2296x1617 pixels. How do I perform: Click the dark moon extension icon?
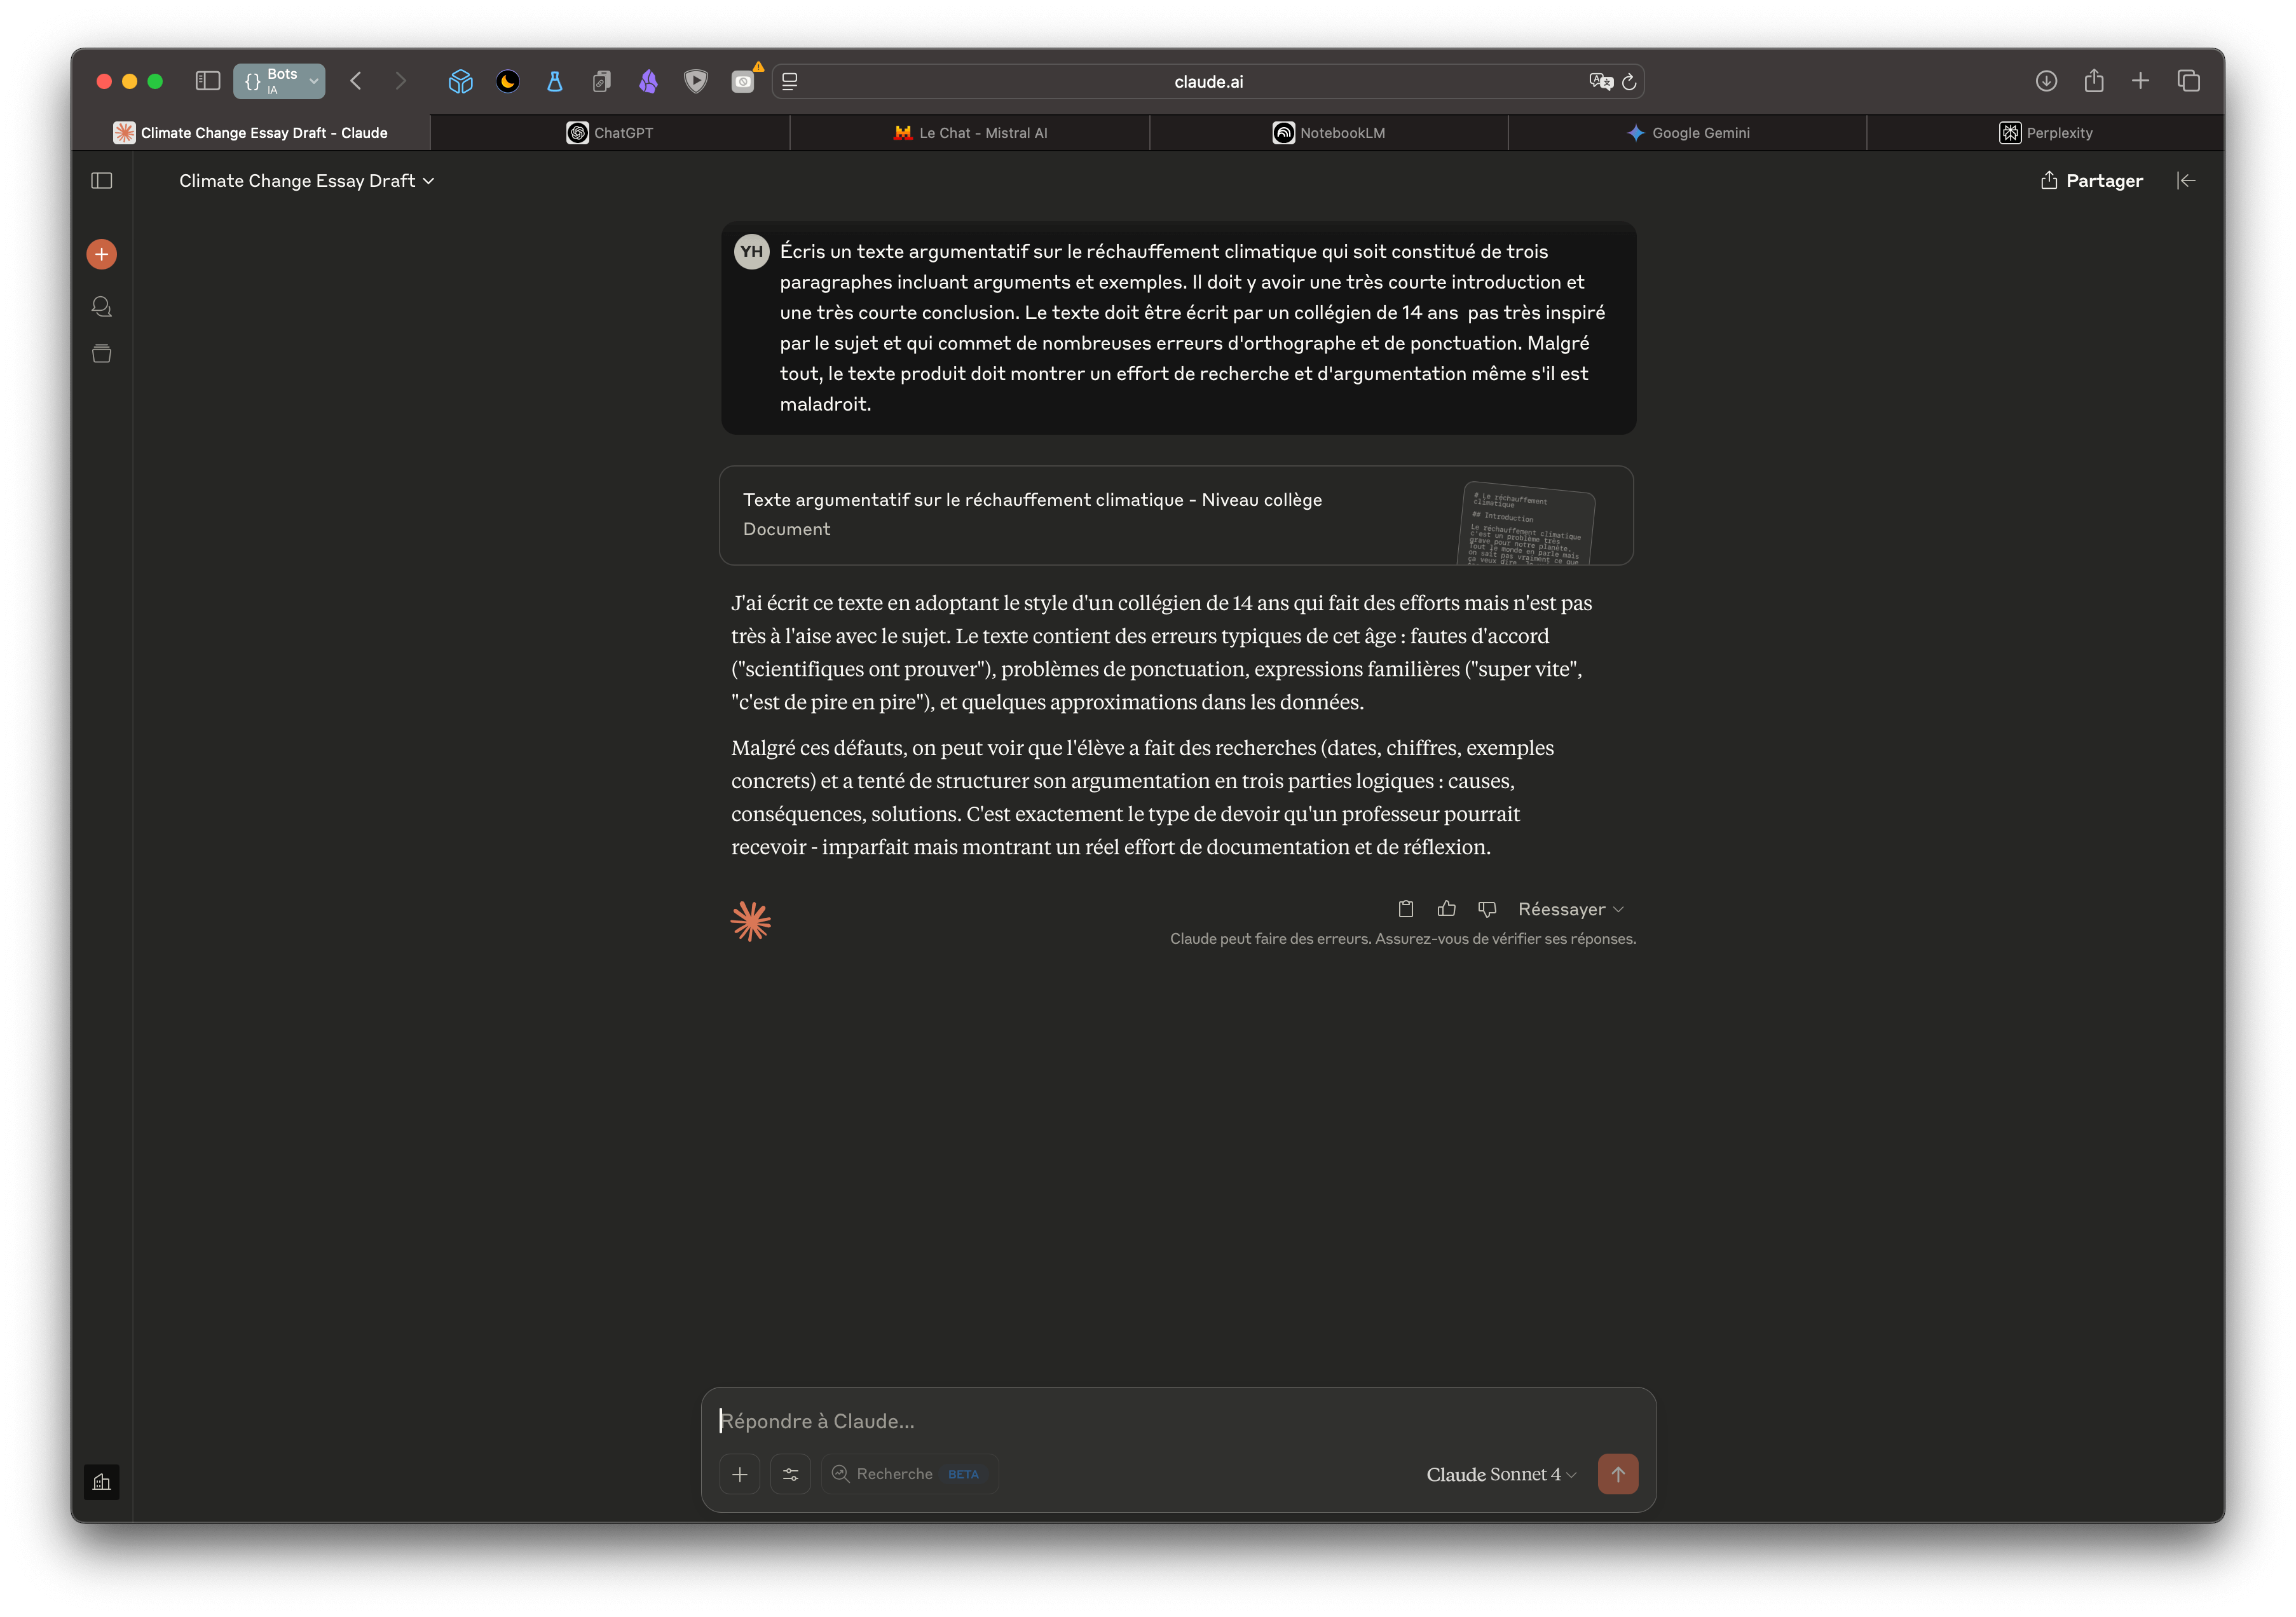(x=508, y=81)
